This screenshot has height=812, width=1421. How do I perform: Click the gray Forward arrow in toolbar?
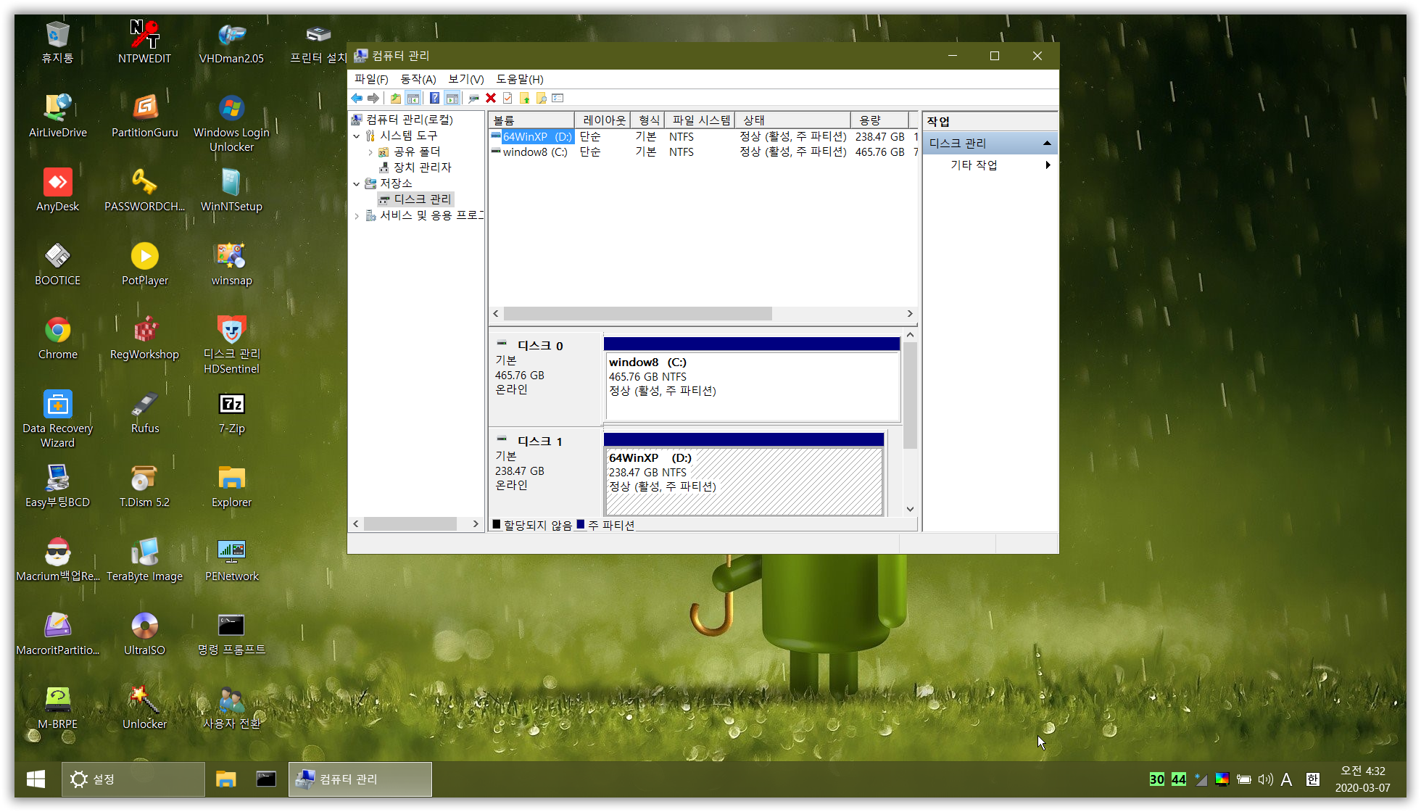(x=373, y=98)
